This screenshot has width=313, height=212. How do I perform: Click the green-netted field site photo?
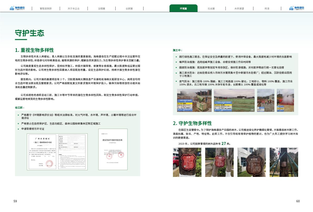[234, 101]
